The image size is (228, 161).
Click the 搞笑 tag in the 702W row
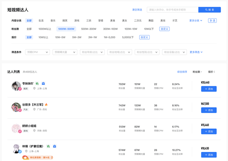(x=26, y=89)
